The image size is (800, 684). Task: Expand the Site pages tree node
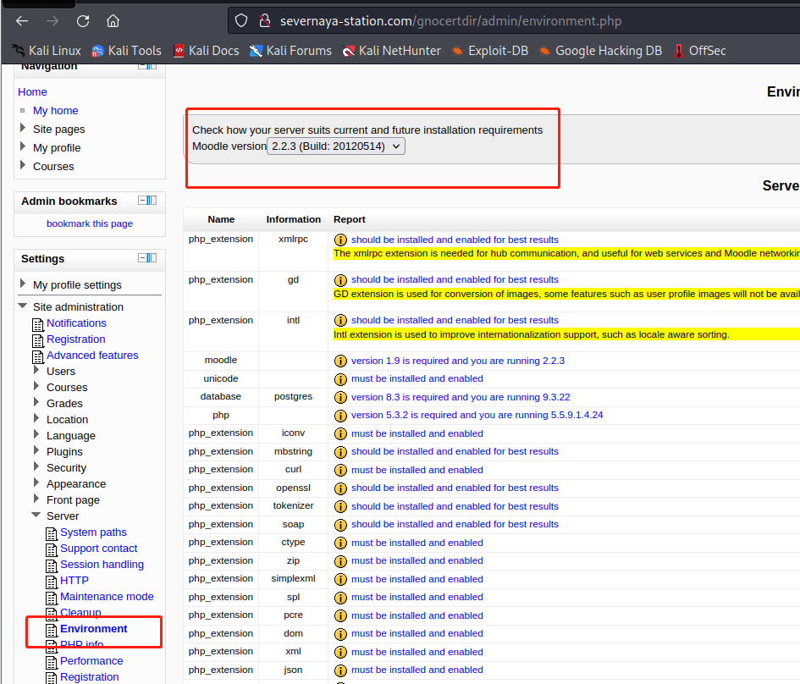(x=23, y=128)
